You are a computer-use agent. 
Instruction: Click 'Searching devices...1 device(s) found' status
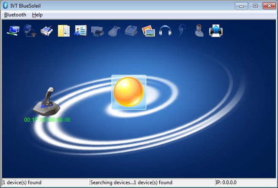point(131,183)
